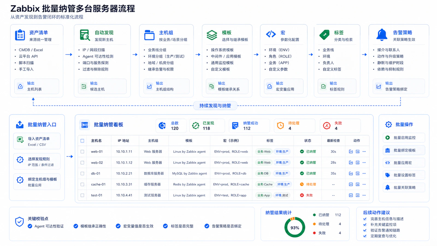This screenshot has height=246, width=437.
Task: Click the 待处理 status for cache-01
Action: pyautogui.click(x=308, y=184)
